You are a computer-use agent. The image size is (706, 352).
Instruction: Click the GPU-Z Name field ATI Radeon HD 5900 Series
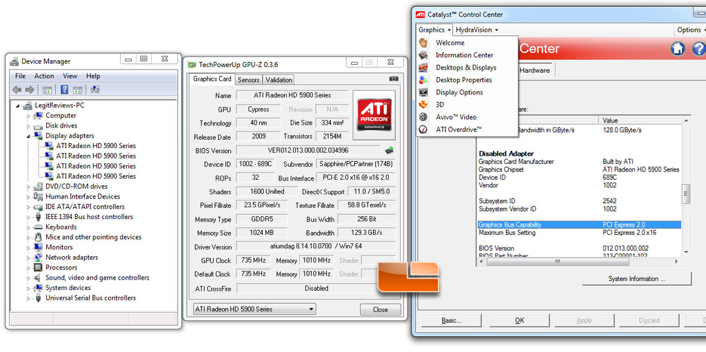(x=292, y=95)
